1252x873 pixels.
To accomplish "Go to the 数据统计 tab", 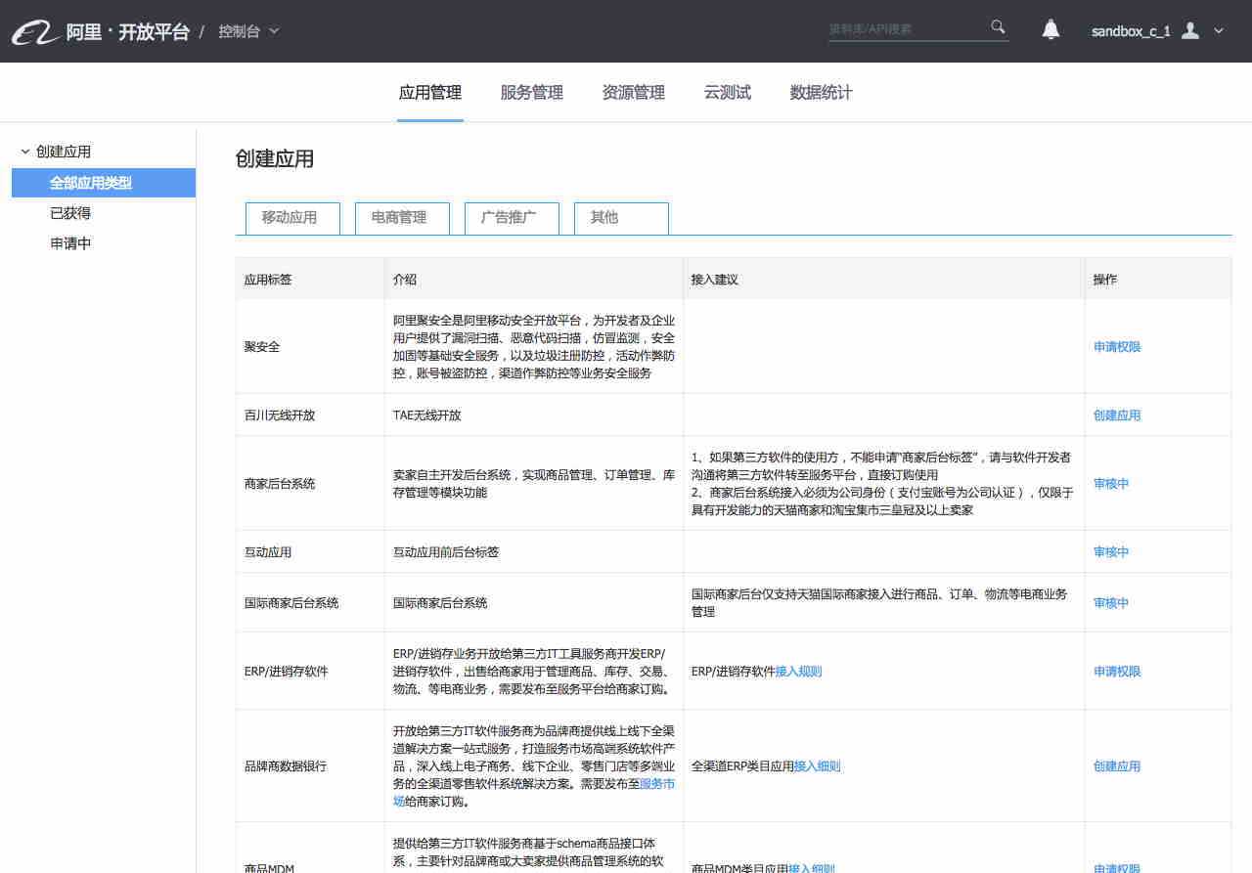I will coord(821,93).
